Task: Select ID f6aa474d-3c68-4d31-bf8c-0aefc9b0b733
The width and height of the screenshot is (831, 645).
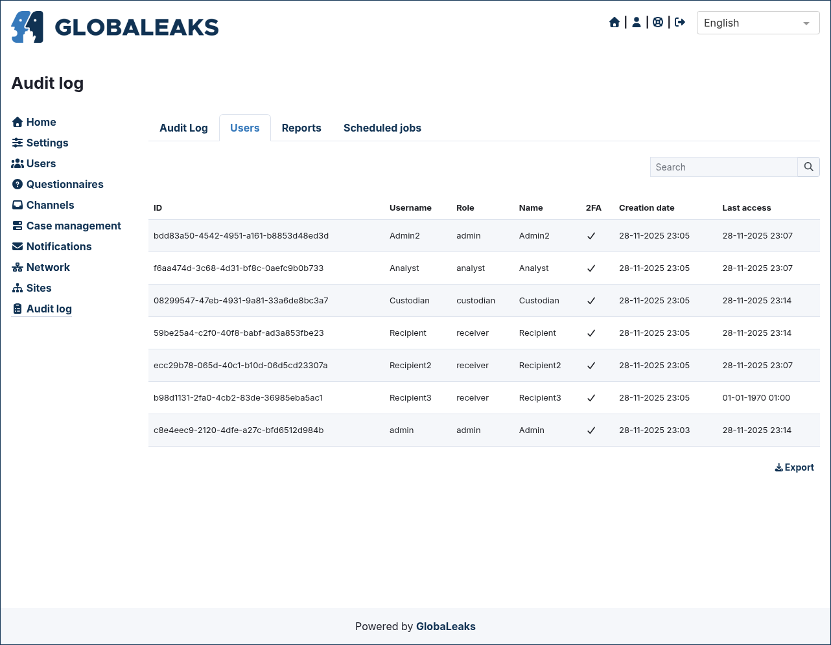Action: [239, 268]
